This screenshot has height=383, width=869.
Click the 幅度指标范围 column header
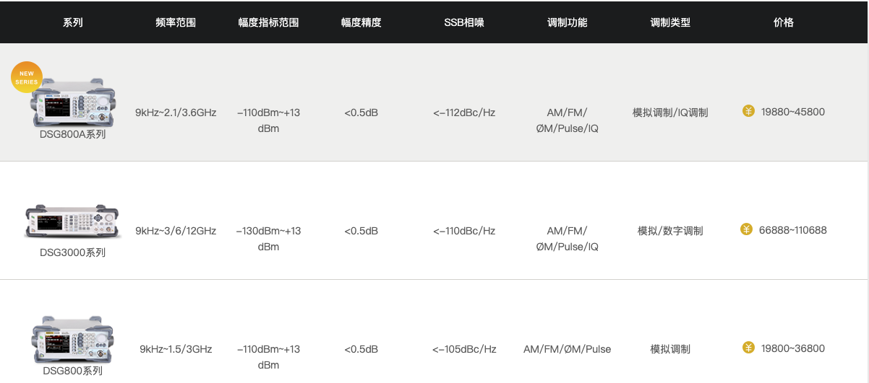tap(268, 22)
